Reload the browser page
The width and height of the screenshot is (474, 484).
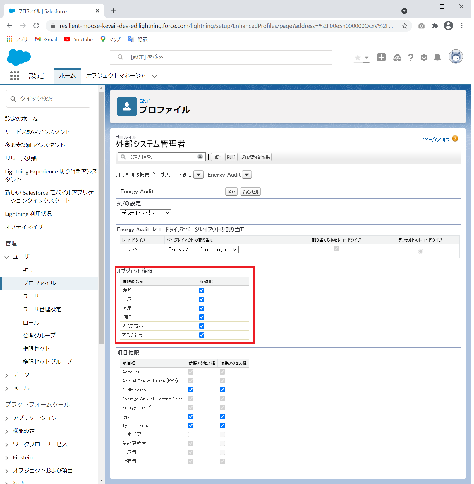pos(36,26)
